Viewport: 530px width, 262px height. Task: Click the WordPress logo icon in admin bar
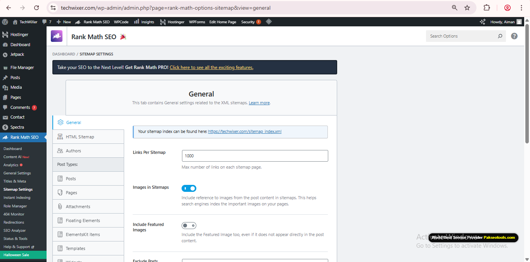[5, 22]
